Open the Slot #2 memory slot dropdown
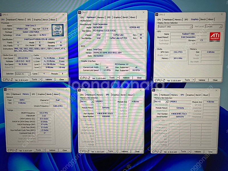This screenshot has width=228, height=171. pos(167,101)
